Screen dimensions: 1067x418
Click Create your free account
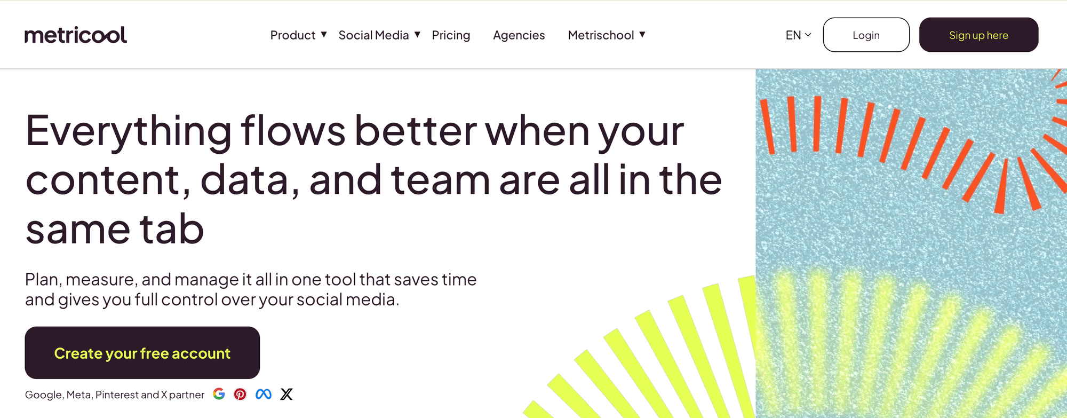tap(142, 353)
